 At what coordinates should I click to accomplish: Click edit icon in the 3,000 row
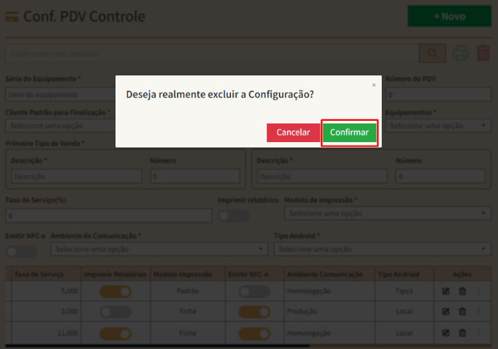(x=446, y=312)
